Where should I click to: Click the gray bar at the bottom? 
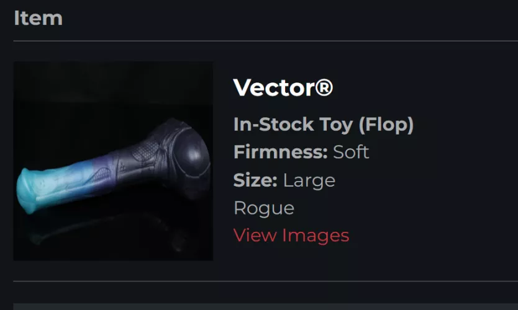coord(266,307)
